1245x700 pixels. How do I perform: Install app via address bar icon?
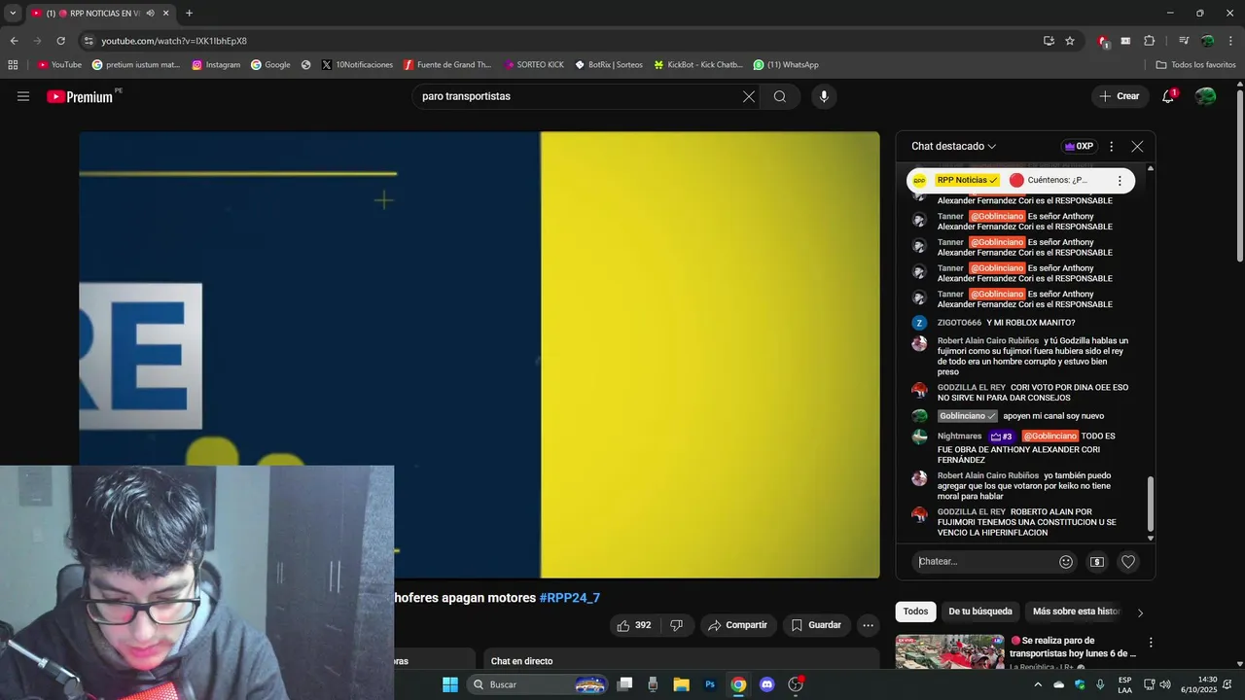1049,41
